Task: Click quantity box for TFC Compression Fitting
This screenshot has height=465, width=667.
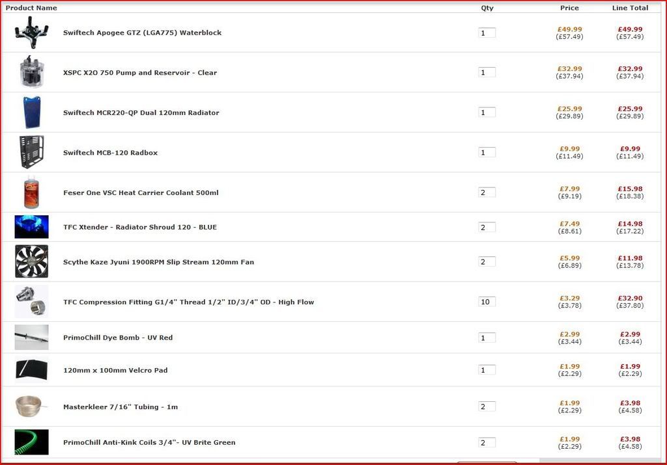Action: pos(487,302)
